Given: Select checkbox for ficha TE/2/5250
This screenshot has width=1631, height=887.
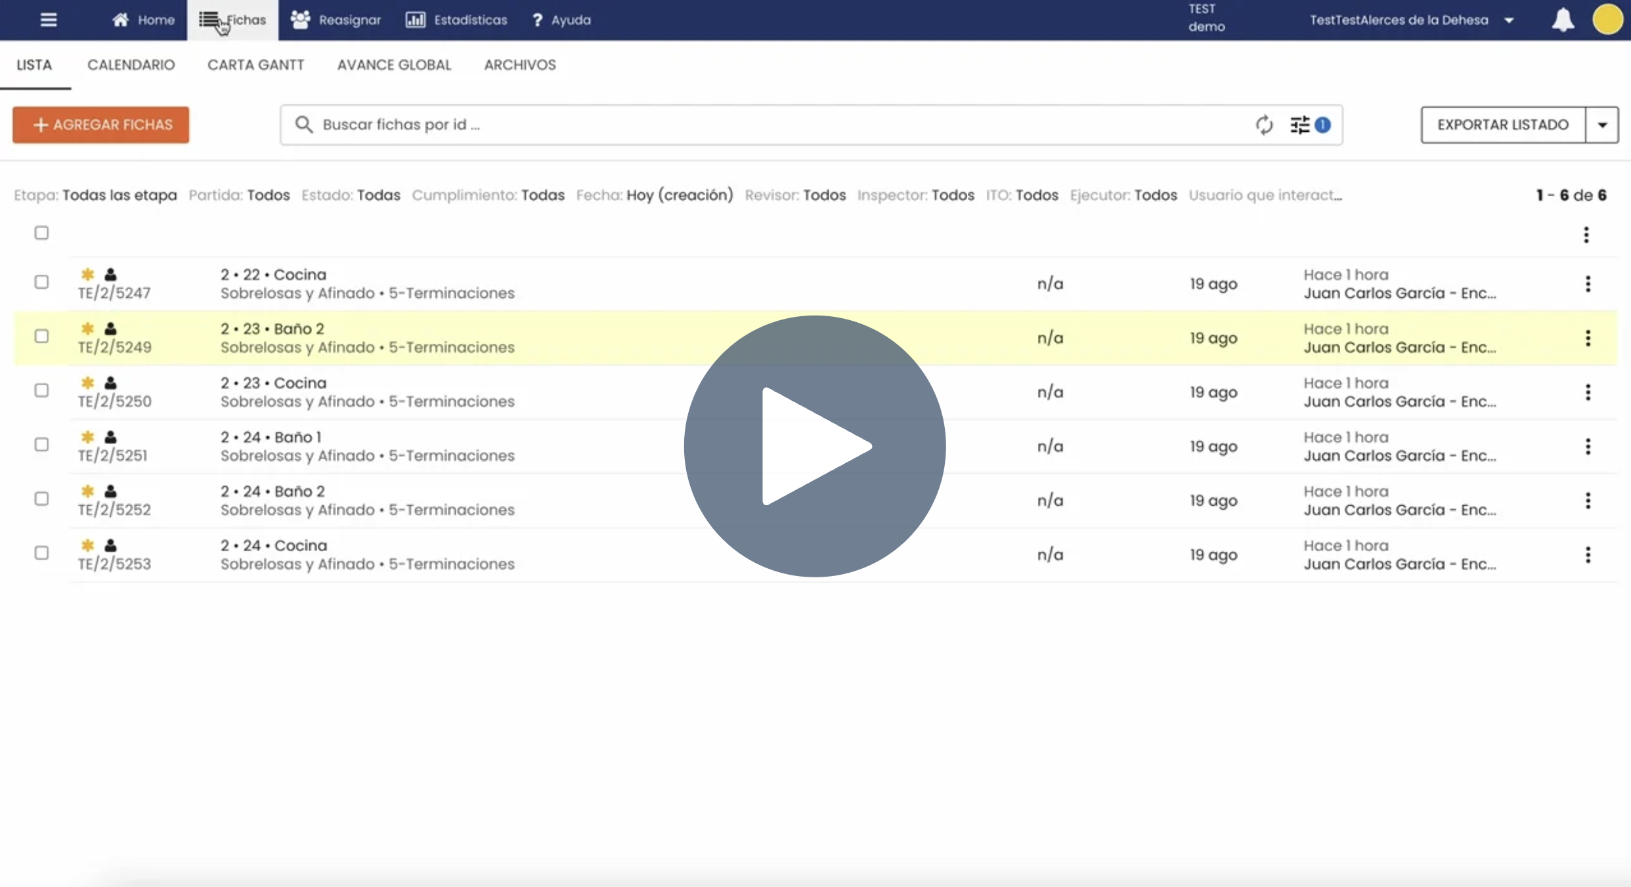Looking at the screenshot, I should click(41, 390).
